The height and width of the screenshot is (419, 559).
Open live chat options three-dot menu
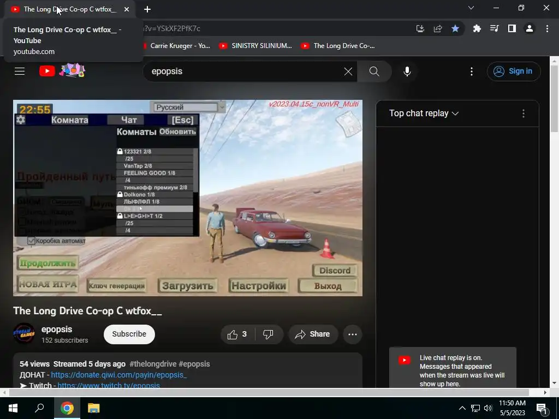pos(524,113)
